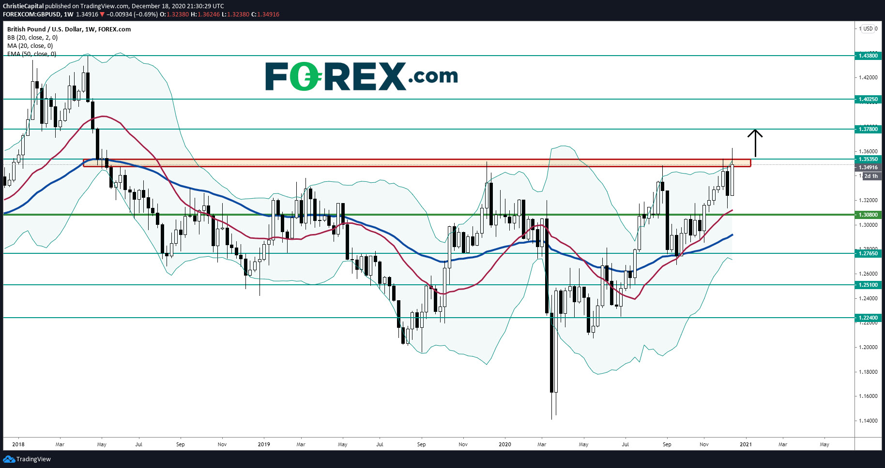This screenshot has height=468, width=885.
Task: Open the MA (20, close, 0) indicator
Action: (30, 45)
